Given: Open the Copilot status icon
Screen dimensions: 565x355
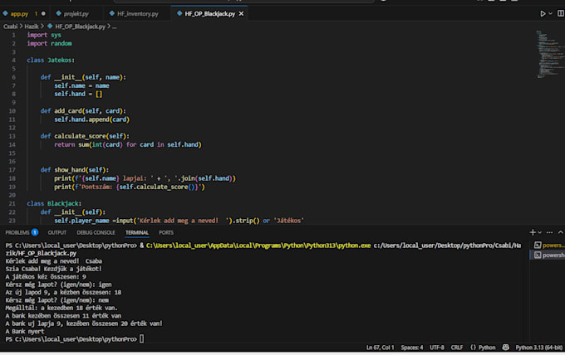Looking at the screenshot, I should pyautogui.click(x=505, y=348).
